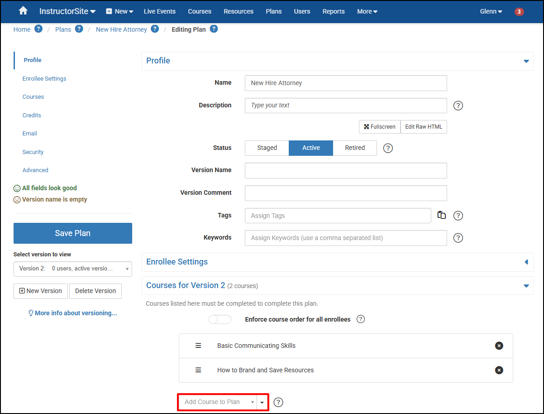The image size is (544, 414).
Task: Jump to Credits in side menu
Action: click(32, 116)
